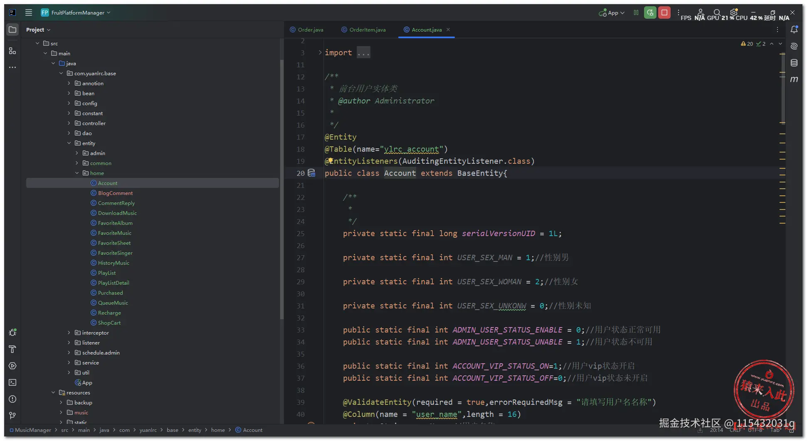Click the Account class name in code
Image resolution: width=807 pixels, height=441 pixels.
tap(400, 173)
